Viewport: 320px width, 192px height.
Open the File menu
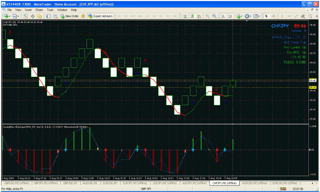(9, 10)
